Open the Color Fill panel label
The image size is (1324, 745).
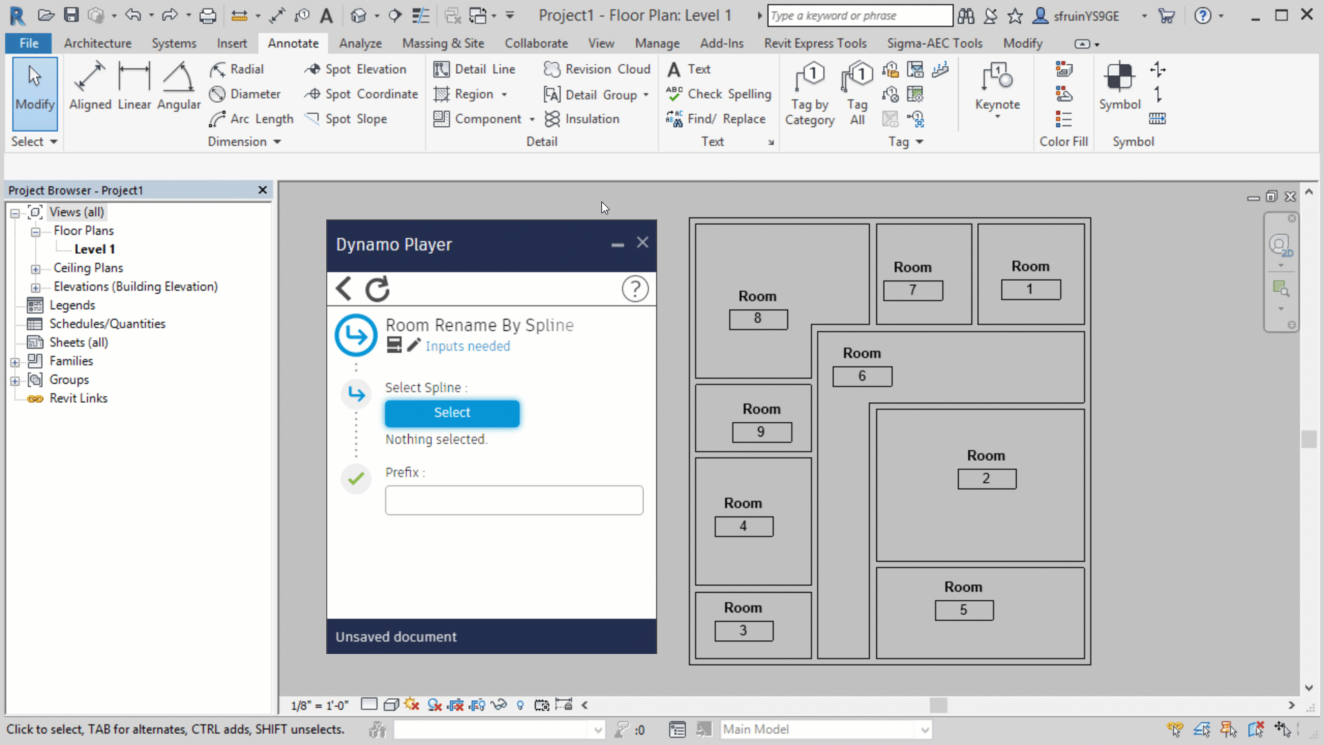click(1063, 141)
